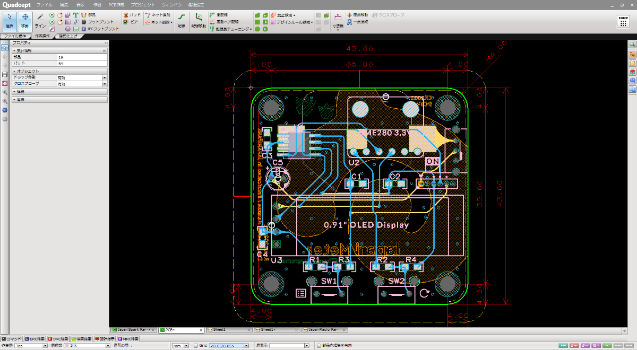Click the 配線移動 route move tool

199,21
